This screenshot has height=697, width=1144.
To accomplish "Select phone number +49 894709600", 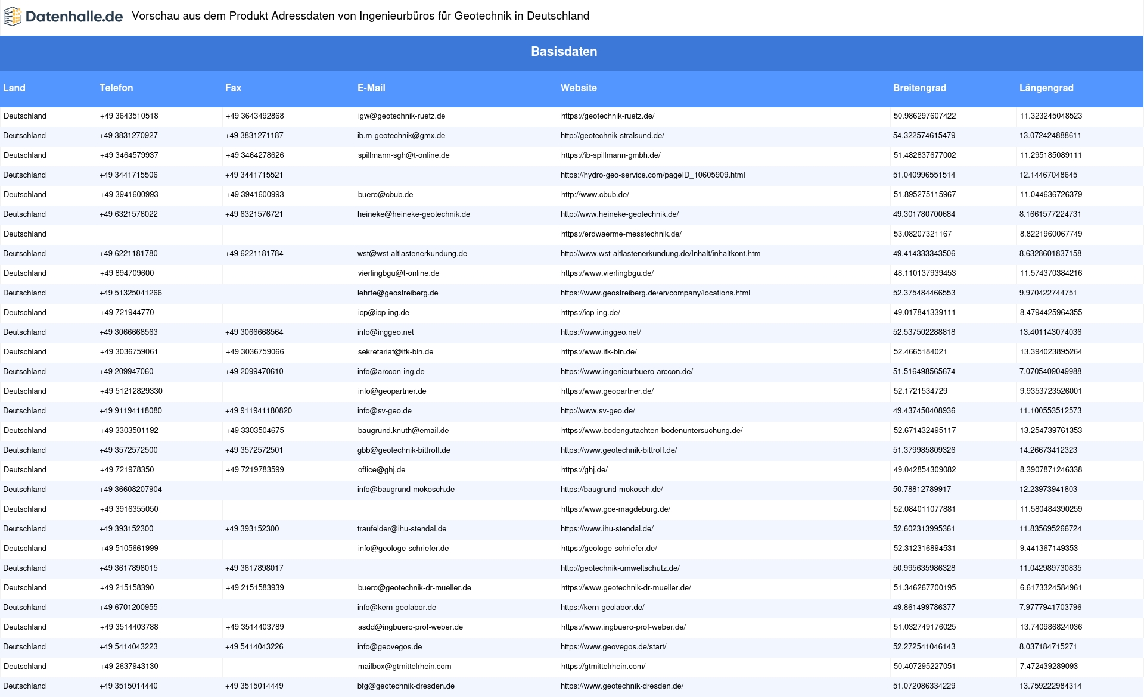I will pos(127,273).
